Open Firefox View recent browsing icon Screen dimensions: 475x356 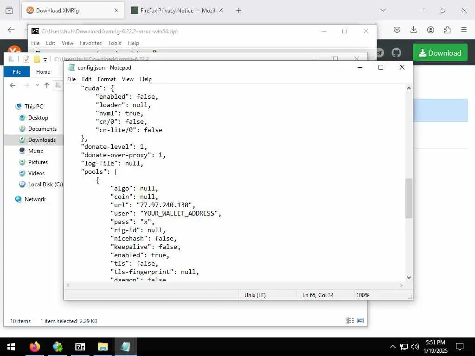tap(9, 10)
